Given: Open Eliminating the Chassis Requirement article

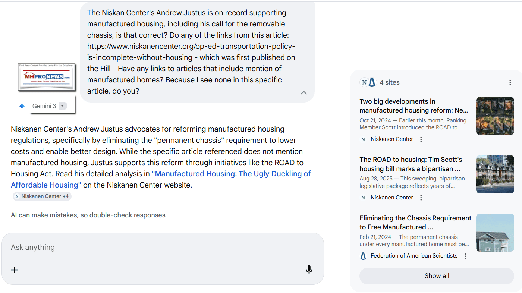Looking at the screenshot, I should pyautogui.click(x=415, y=223).
